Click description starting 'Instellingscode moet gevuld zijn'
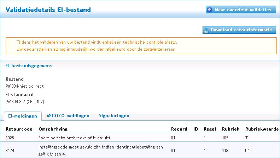Image resolution: width=280 pixels, height=158 pixels. [100, 151]
